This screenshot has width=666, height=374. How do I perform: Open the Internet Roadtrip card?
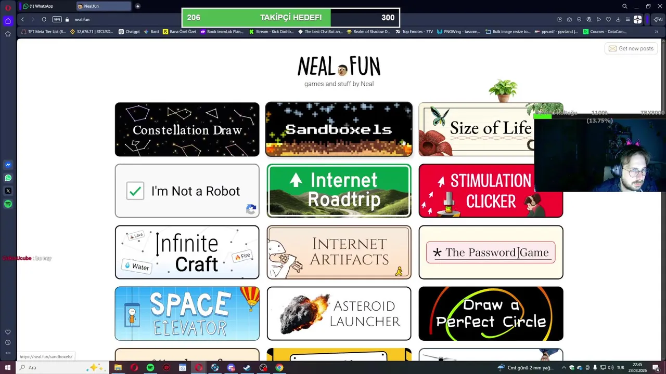339,191
